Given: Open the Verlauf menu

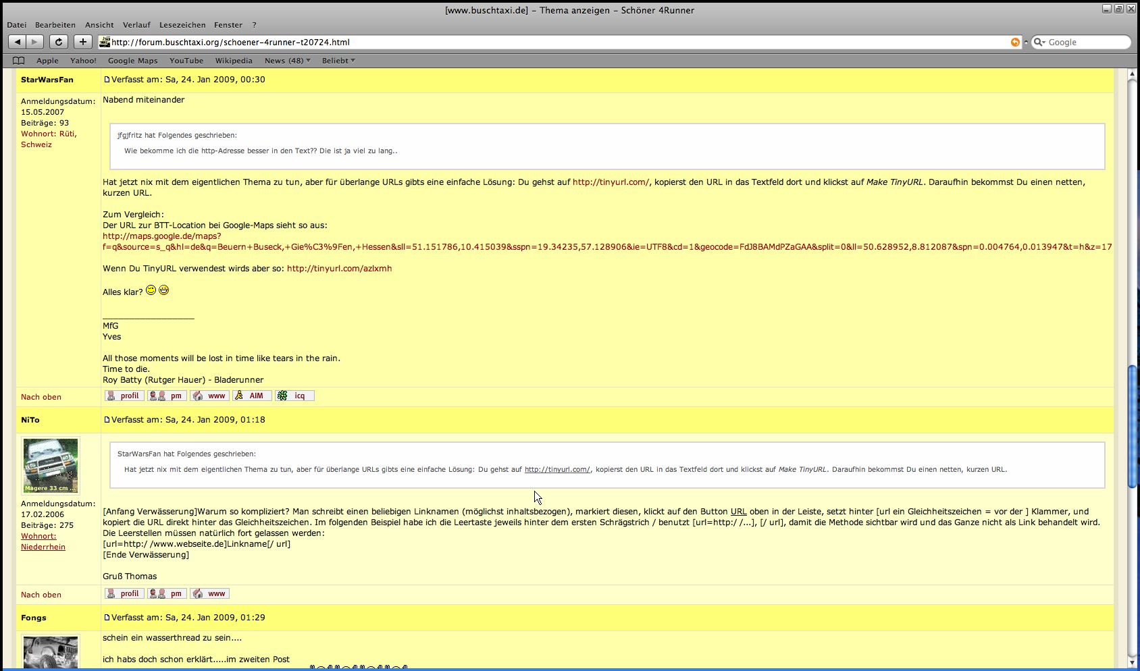Looking at the screenshot, I should [x=136, y=25].
